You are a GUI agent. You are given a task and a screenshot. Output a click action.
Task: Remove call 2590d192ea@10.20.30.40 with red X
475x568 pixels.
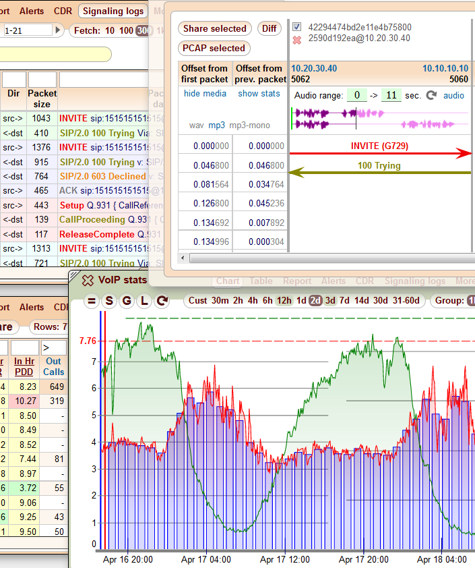[x=296, y=40]
